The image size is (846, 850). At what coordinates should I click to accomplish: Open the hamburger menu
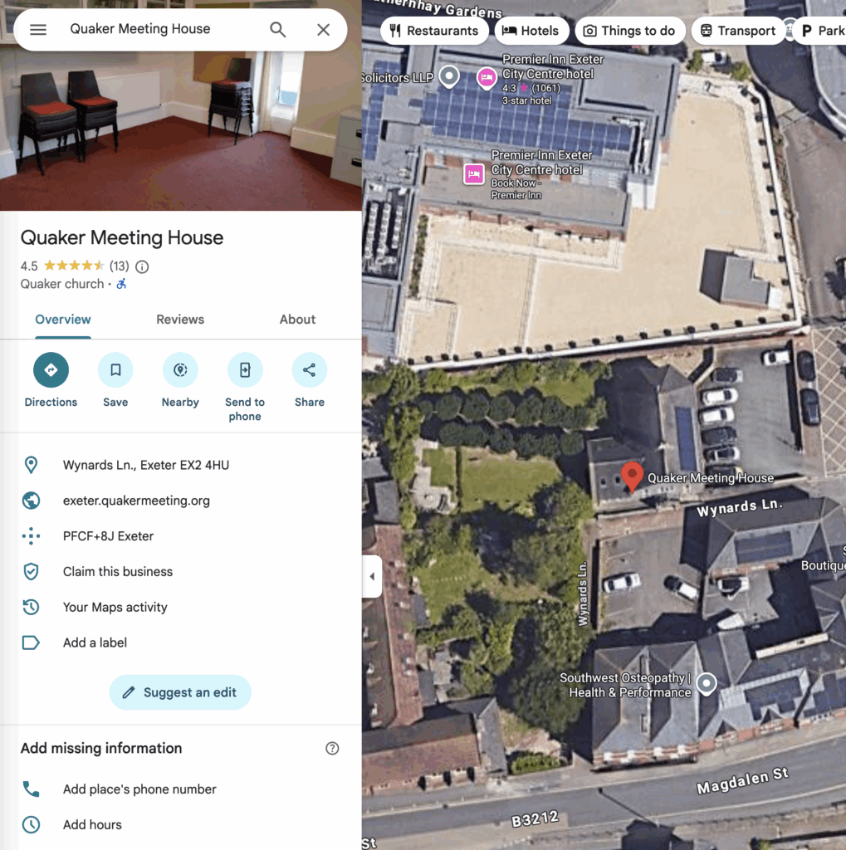click(x=37, y=29)
